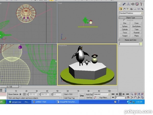The width and height of the screenshot is (153, 115).
Task: Click Zoom Extents All icon
Action: pyautogui.click(x=142, y=94)
